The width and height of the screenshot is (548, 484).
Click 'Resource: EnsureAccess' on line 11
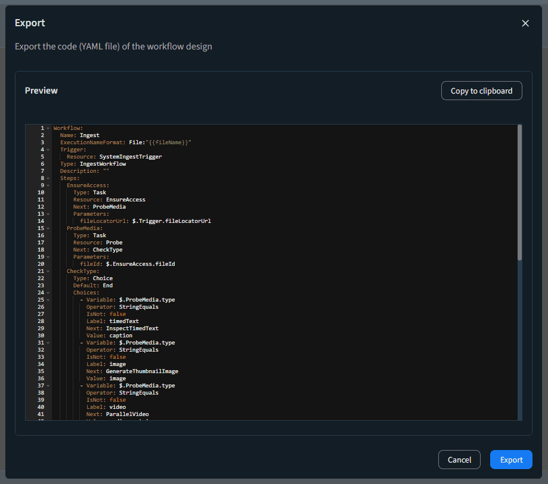pos(109,200)
